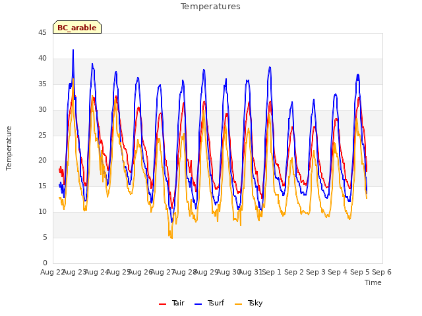
Task: Click the y-axis tick label 25
Action: (x=42, y=135)
